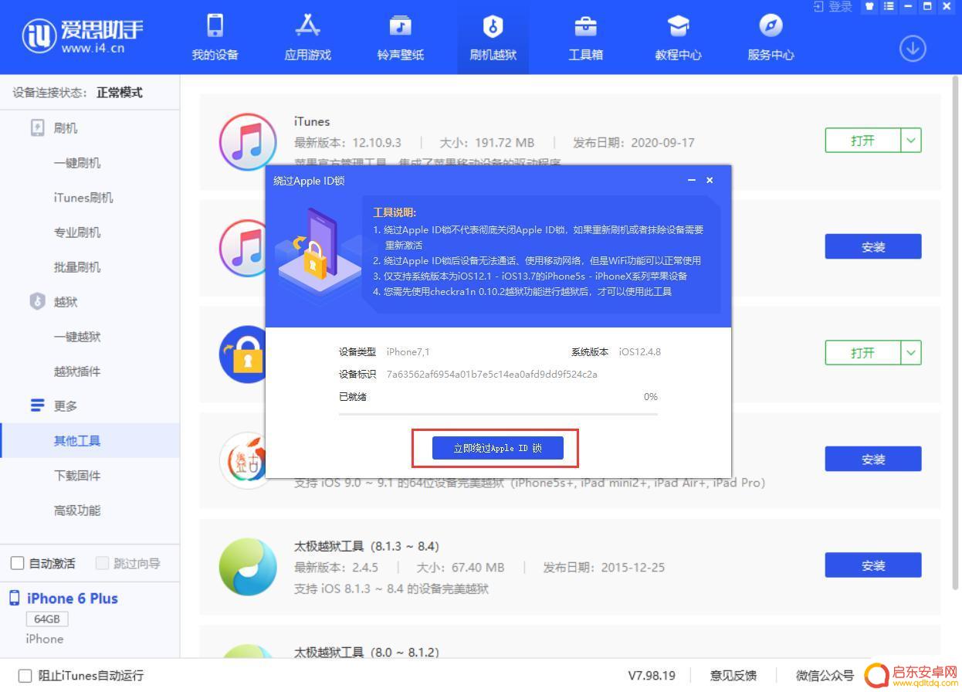Click 打开 button for iTunes row

(862, 141)
